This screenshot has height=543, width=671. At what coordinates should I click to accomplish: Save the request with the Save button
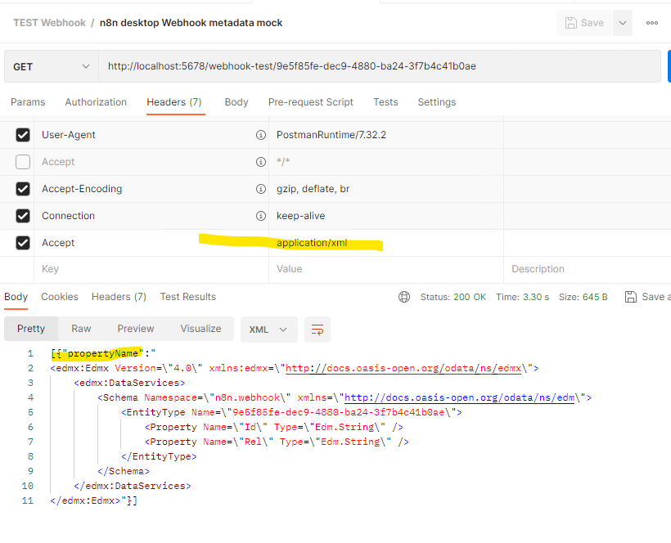click(584, 23)
